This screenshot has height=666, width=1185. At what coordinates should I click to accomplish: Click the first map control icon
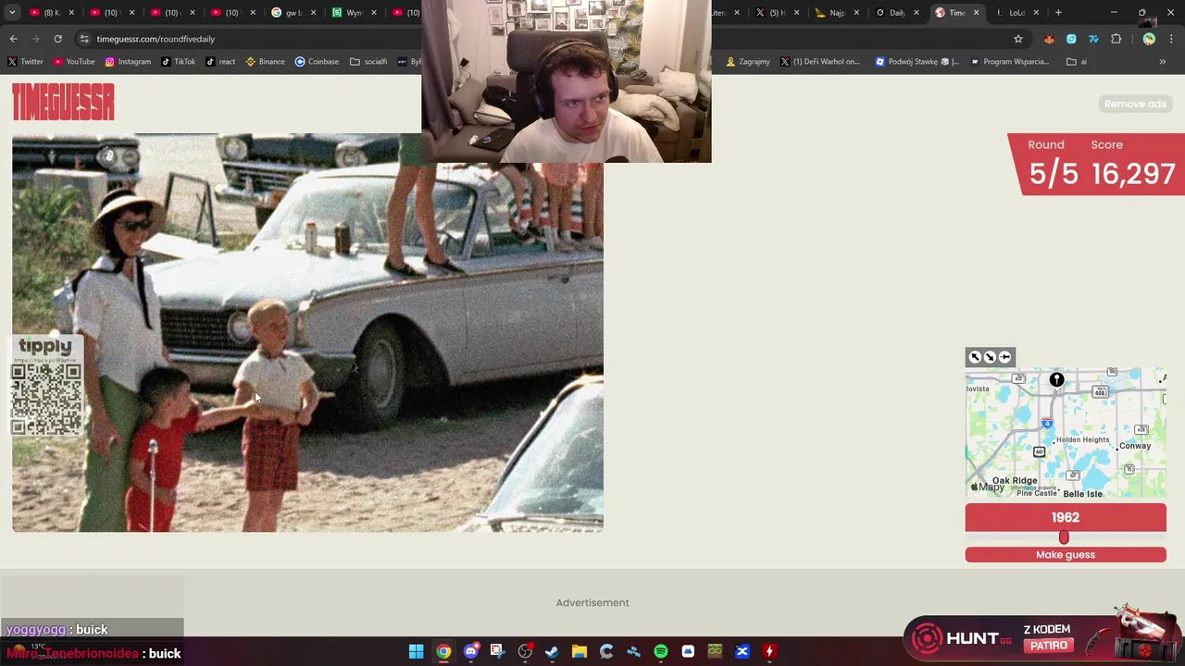click(975, 357)
